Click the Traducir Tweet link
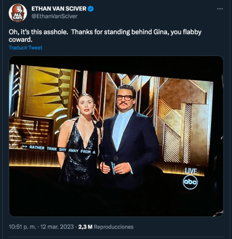The width and height of the screenshot is (232, 239). click(26, 48)
